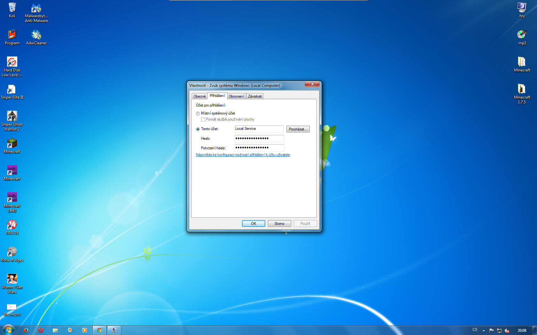Launch Firefox from the taskbar
Screen dimensions: 537x335
point(26,330)
